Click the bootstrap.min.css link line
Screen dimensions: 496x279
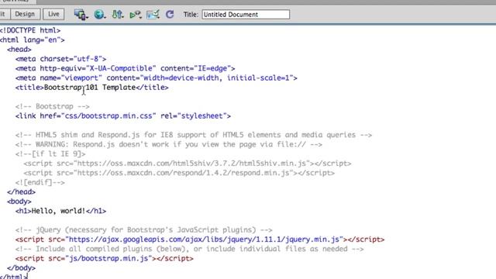click(123, 115)
